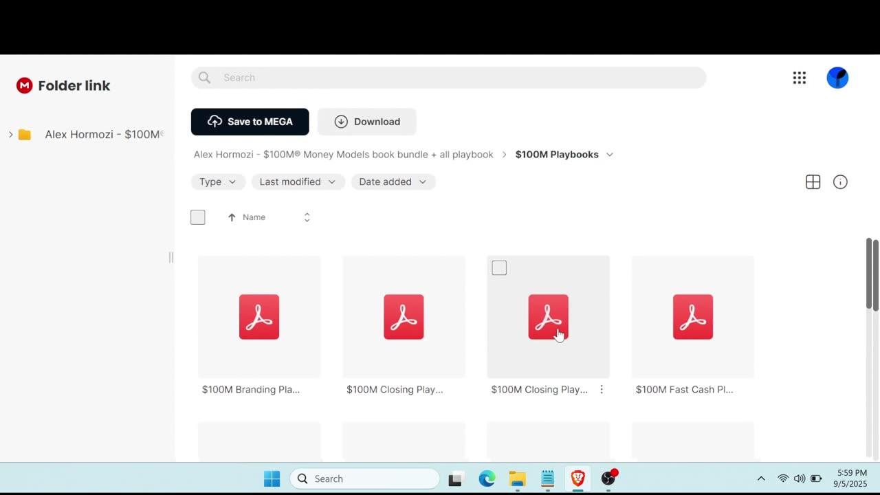Open Task View in taskbar
This screenshot has width=880, height=495.
455,479
